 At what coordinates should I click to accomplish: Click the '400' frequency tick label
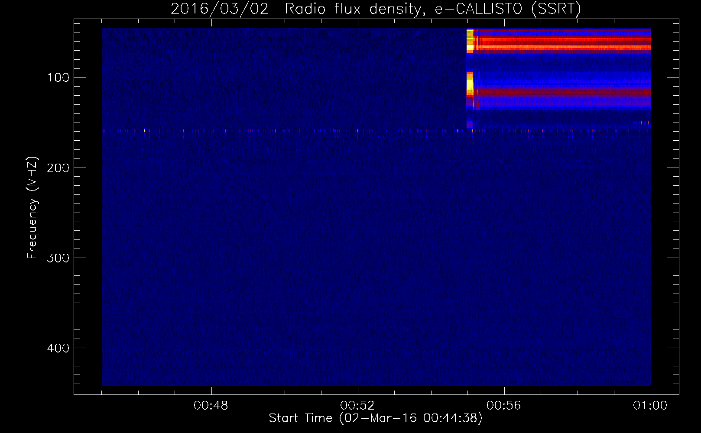58,348
